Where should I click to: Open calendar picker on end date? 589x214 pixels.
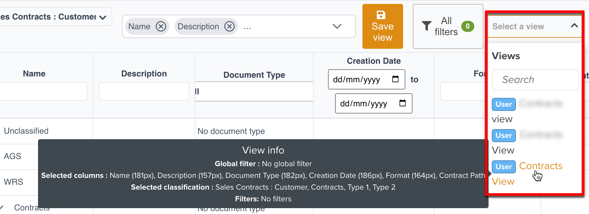pyautogui.click(x=403, y=103)
